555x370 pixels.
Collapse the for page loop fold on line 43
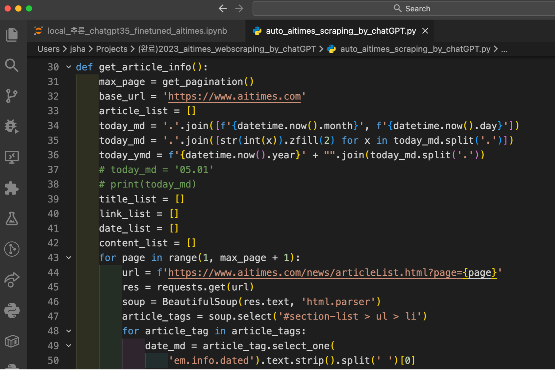69,258
